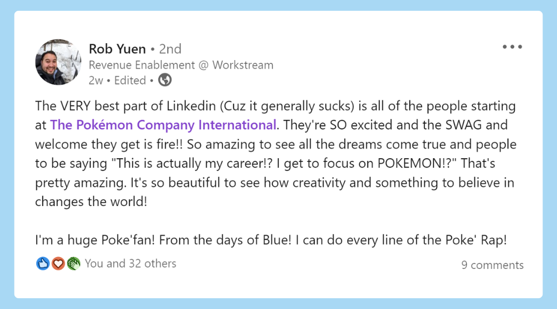Click the I'm a huge Poke'fan sentence

pos(95,240)
